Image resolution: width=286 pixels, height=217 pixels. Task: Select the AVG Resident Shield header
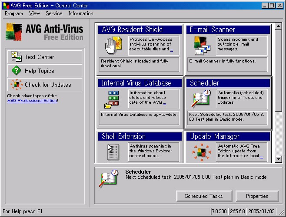pos(140,30)
